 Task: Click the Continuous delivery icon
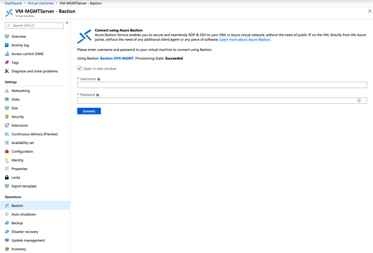[x=7, y=134]
